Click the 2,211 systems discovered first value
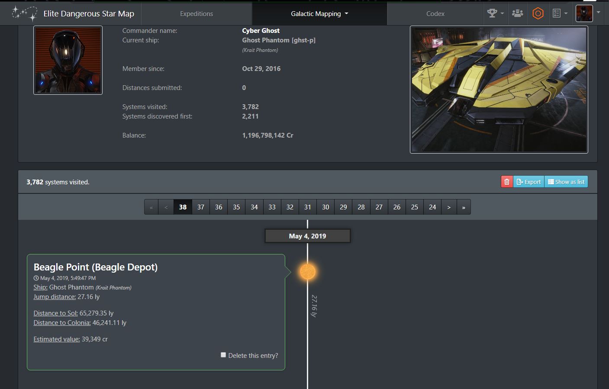This screenshot has width=609, height=389. click(250, 116)
